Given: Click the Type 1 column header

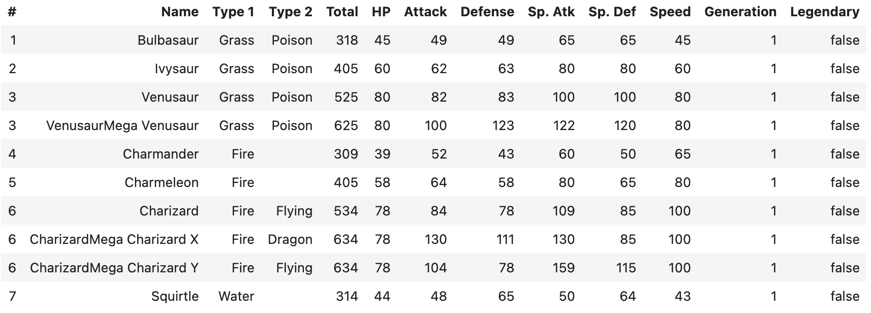Looking at the screenshot, I should tap(233, 12).
